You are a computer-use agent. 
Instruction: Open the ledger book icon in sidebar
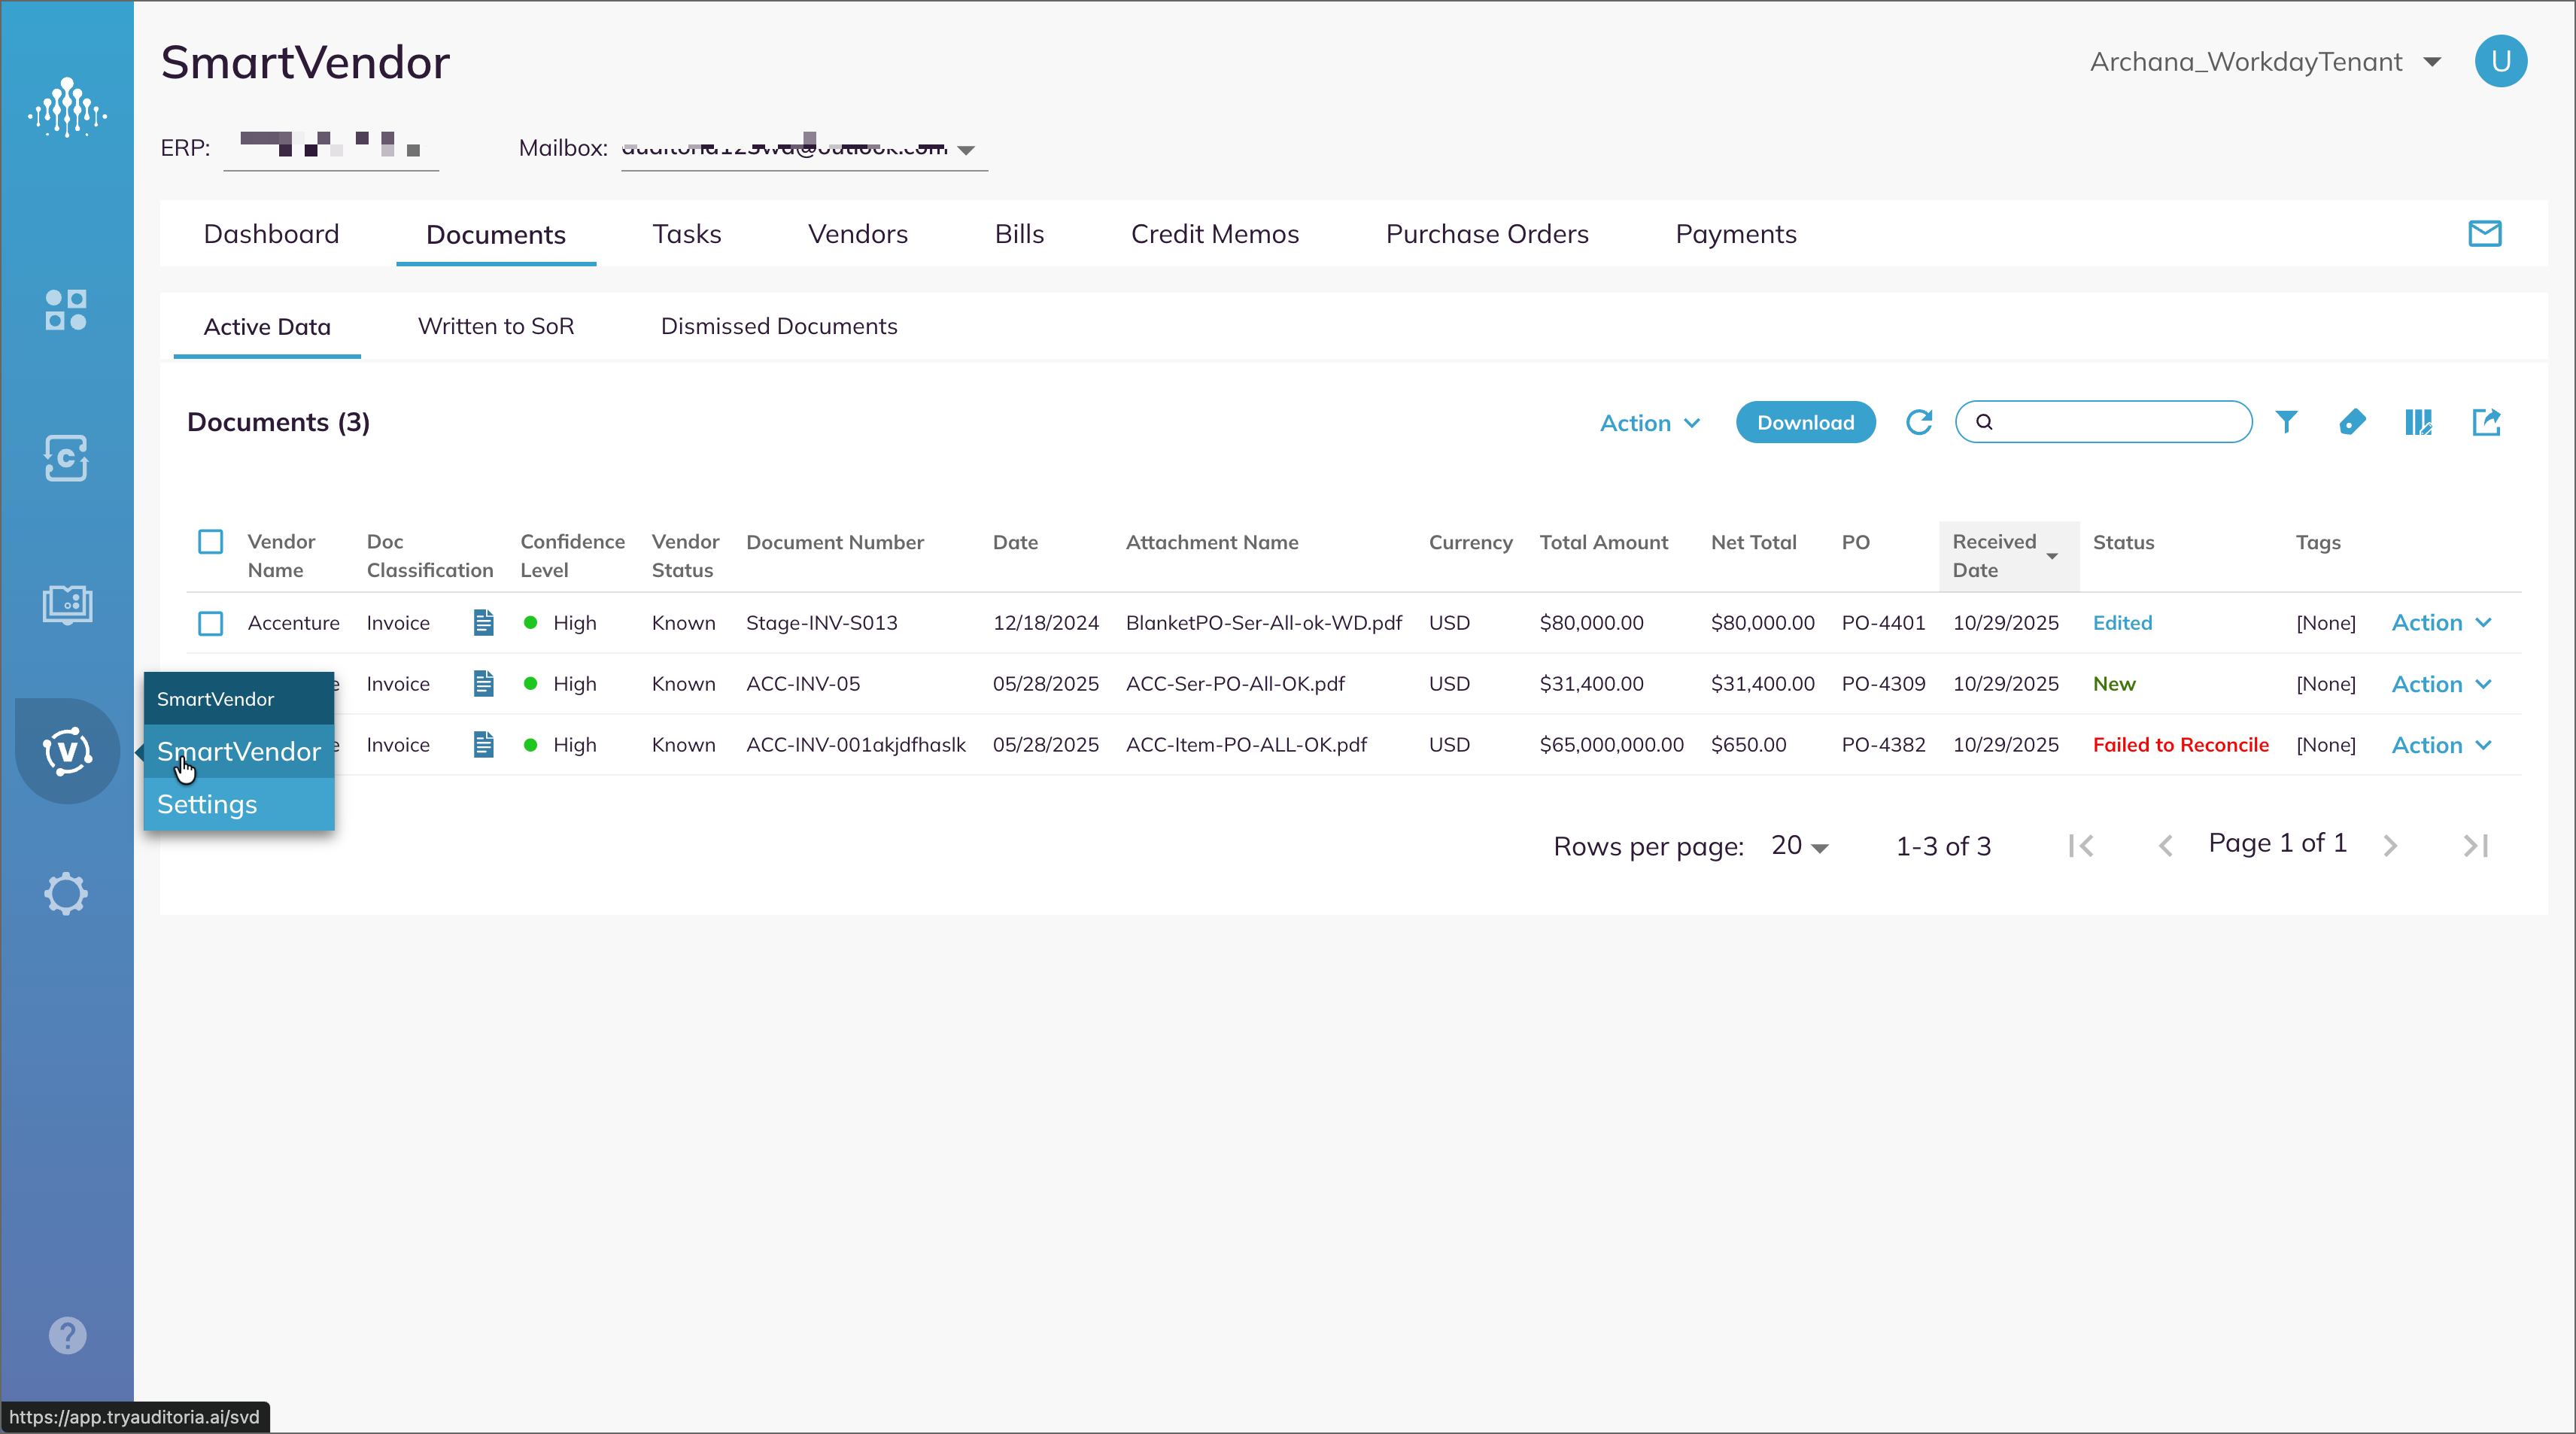click(66, 604)
